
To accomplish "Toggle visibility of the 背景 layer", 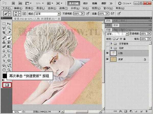I will (x=107, y=59).
